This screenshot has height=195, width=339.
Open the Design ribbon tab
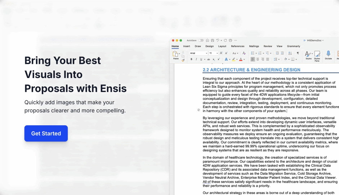210,46
